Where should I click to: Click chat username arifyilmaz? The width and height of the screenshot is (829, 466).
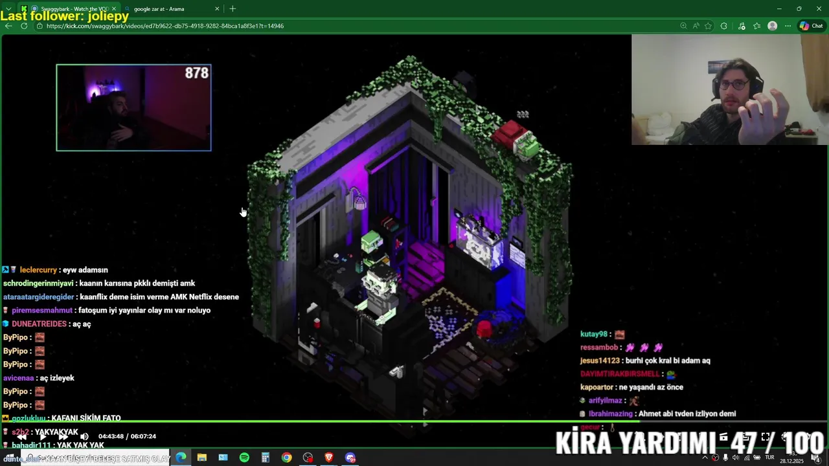coord(607,401)
